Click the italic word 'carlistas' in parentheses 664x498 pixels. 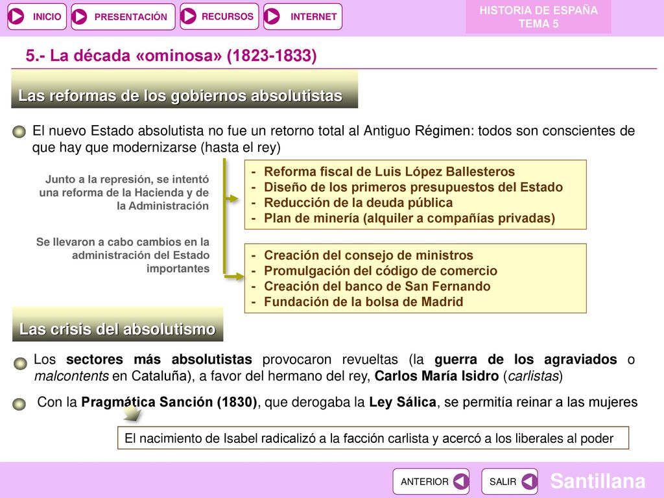pos(533,376)
